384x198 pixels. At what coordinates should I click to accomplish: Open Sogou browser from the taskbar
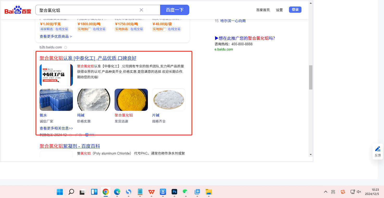tap(128, 192)
